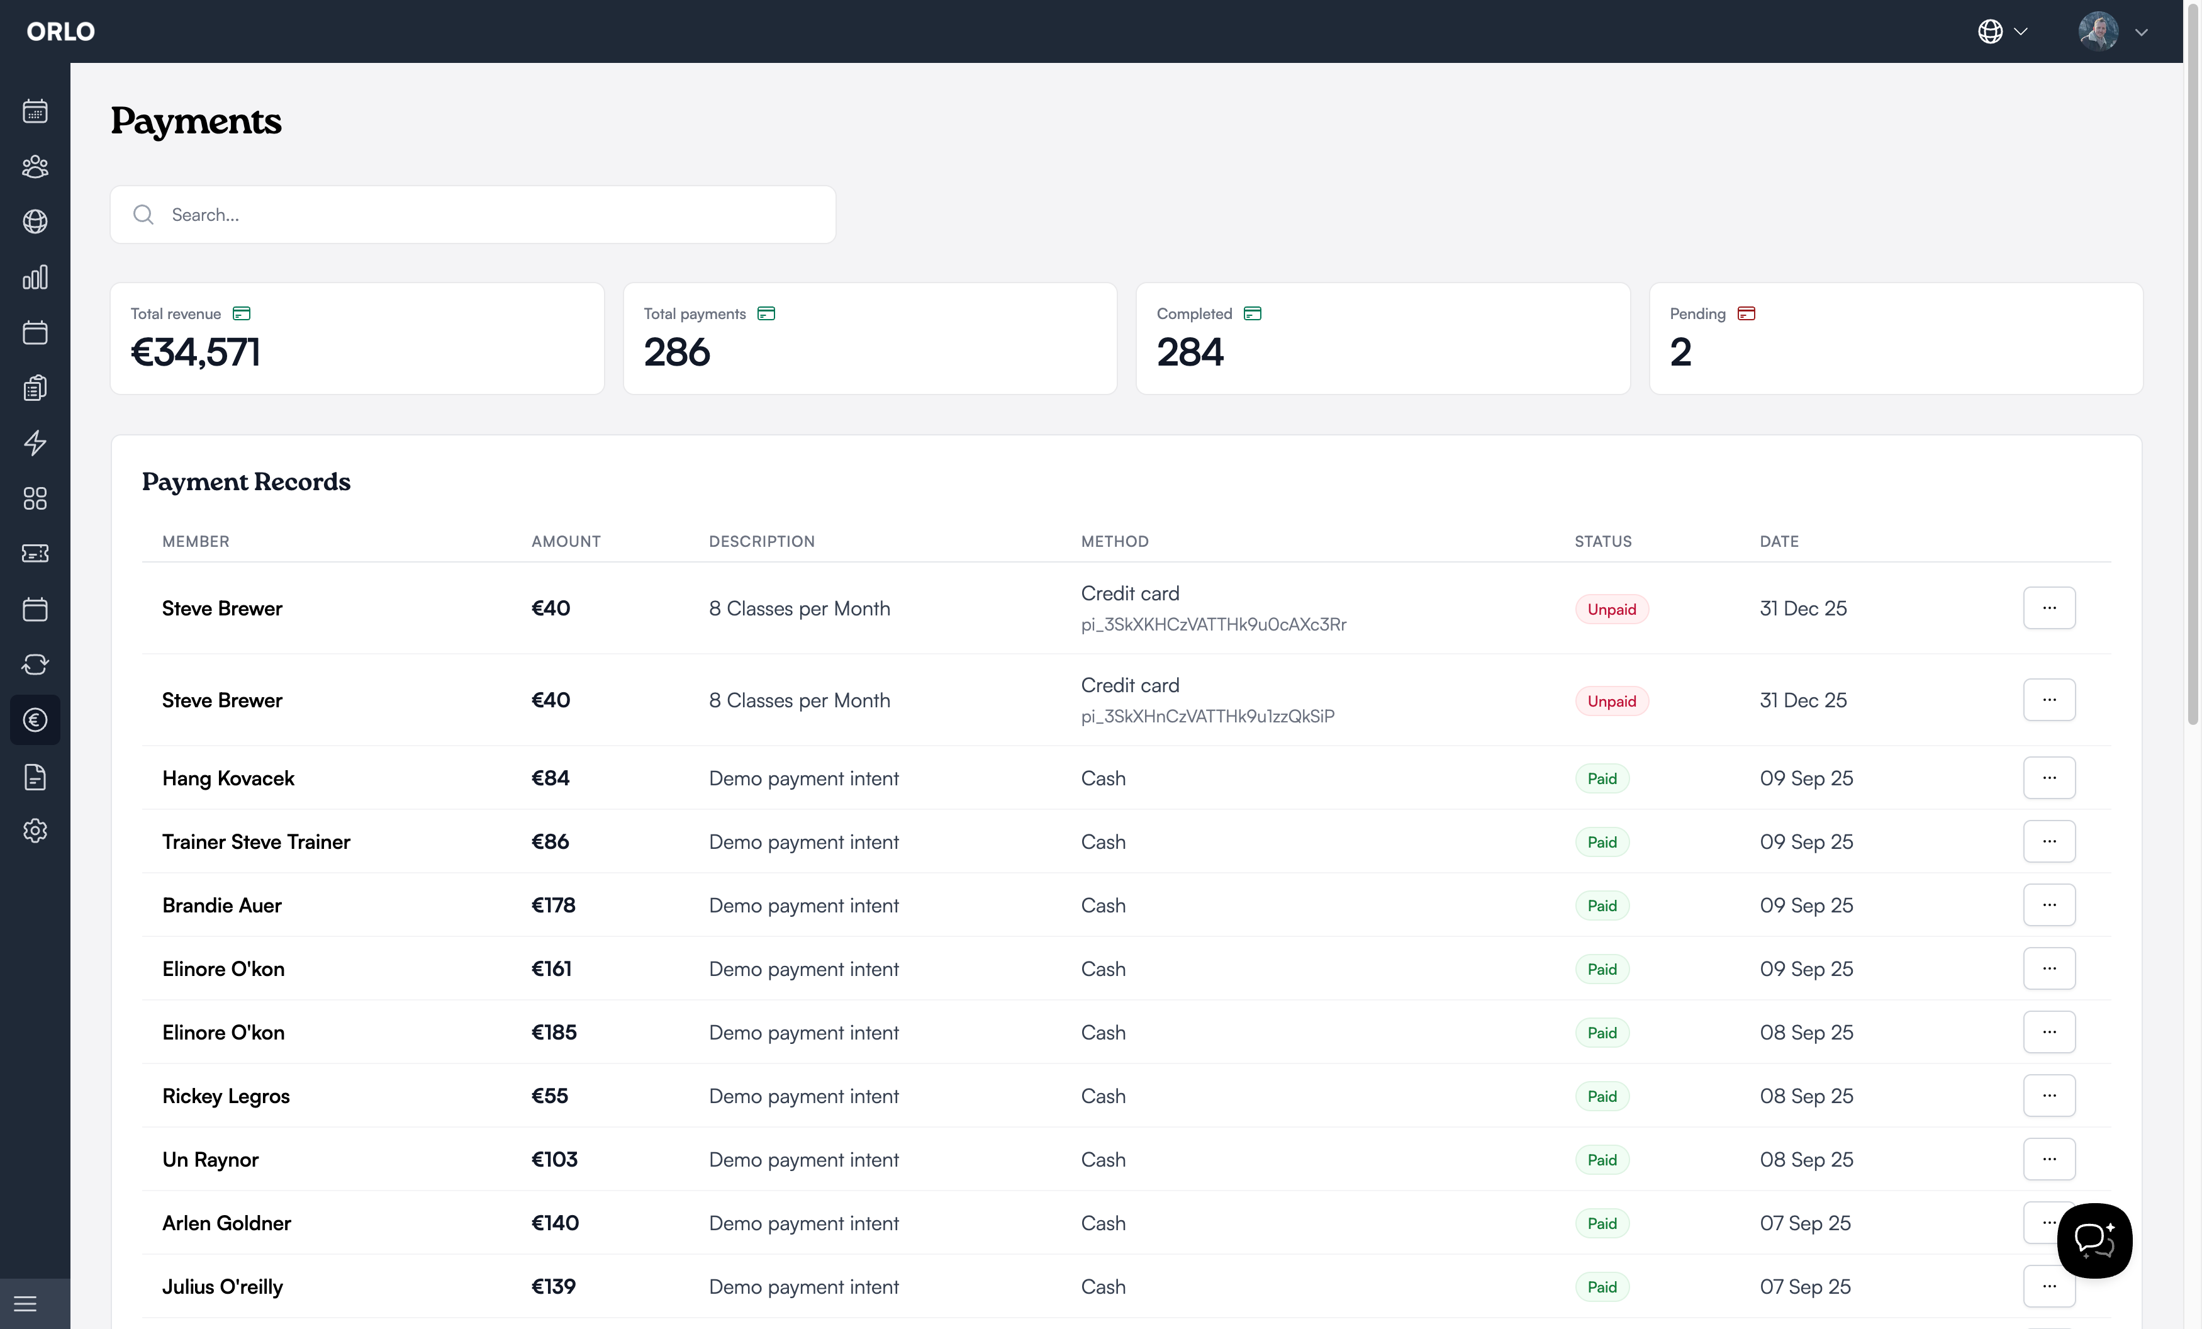
Task: Open the members icon in the sidebar
Action: 35,167
